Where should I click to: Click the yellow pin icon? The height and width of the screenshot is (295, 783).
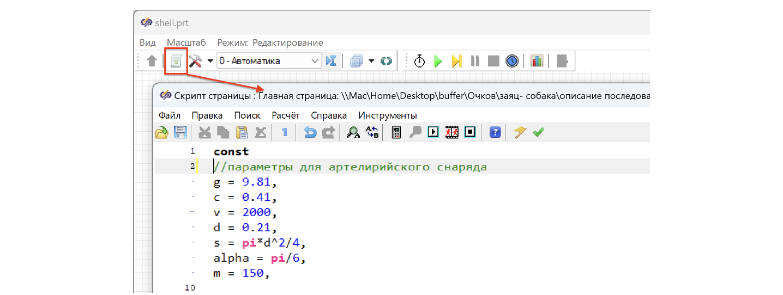[x=520, y=132]
